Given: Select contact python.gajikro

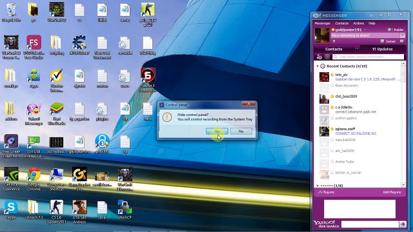Looking at the screenshot, I should [360, 119].
